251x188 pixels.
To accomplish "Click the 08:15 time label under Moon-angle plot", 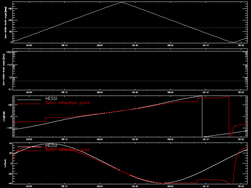I will pos(64,92).
